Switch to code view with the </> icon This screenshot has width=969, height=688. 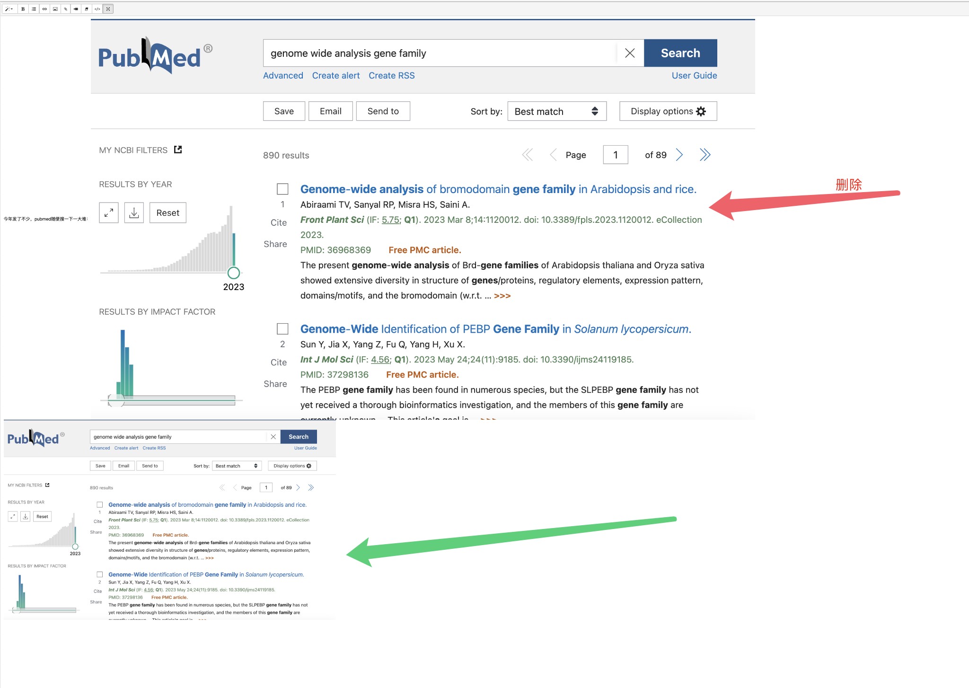[x=97, y=9]
